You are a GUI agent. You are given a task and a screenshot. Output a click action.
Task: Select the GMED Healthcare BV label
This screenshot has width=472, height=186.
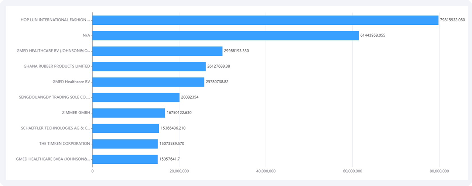pyautogui.click(x=71, y=82)
